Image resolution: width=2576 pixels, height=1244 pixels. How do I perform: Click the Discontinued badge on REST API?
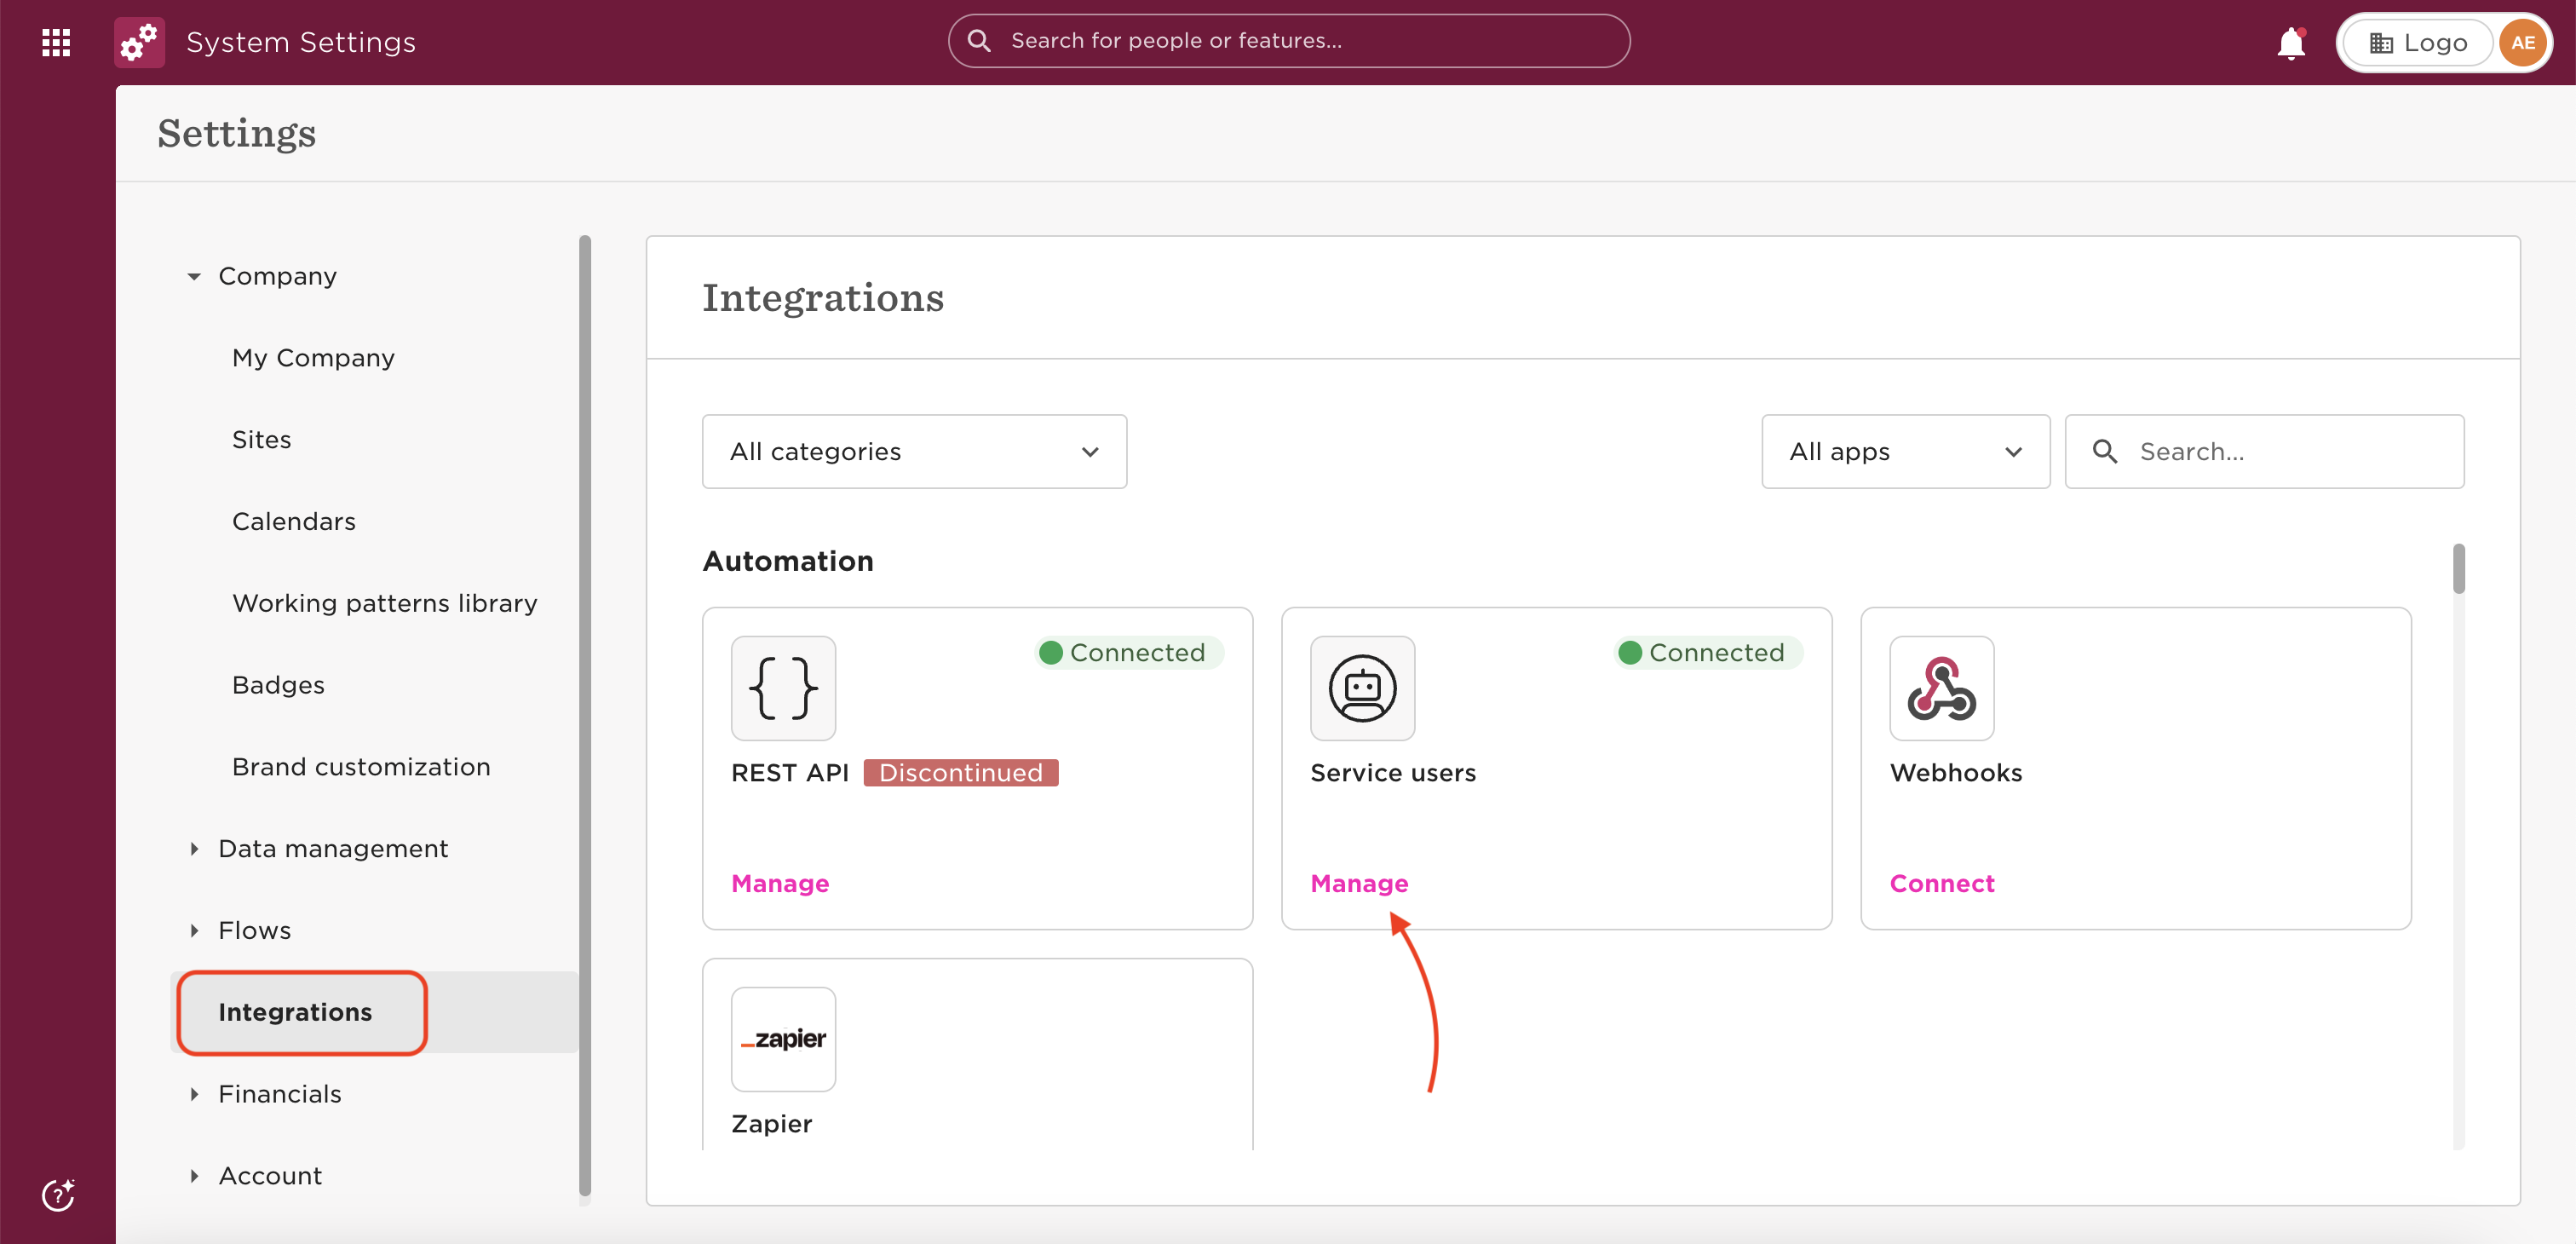pos(960,773)
